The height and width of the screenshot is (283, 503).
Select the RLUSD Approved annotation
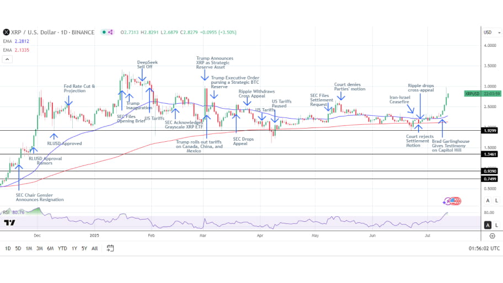pyautogui.click(x=65, y=143)
